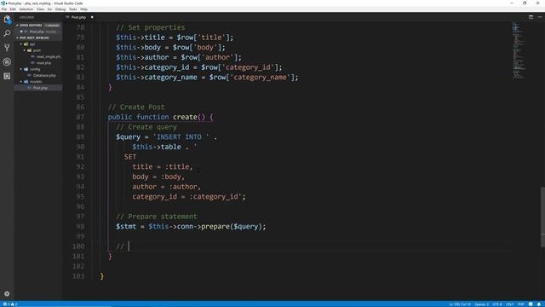Open the Search view in the activity bar

click(x=7, y=33)
